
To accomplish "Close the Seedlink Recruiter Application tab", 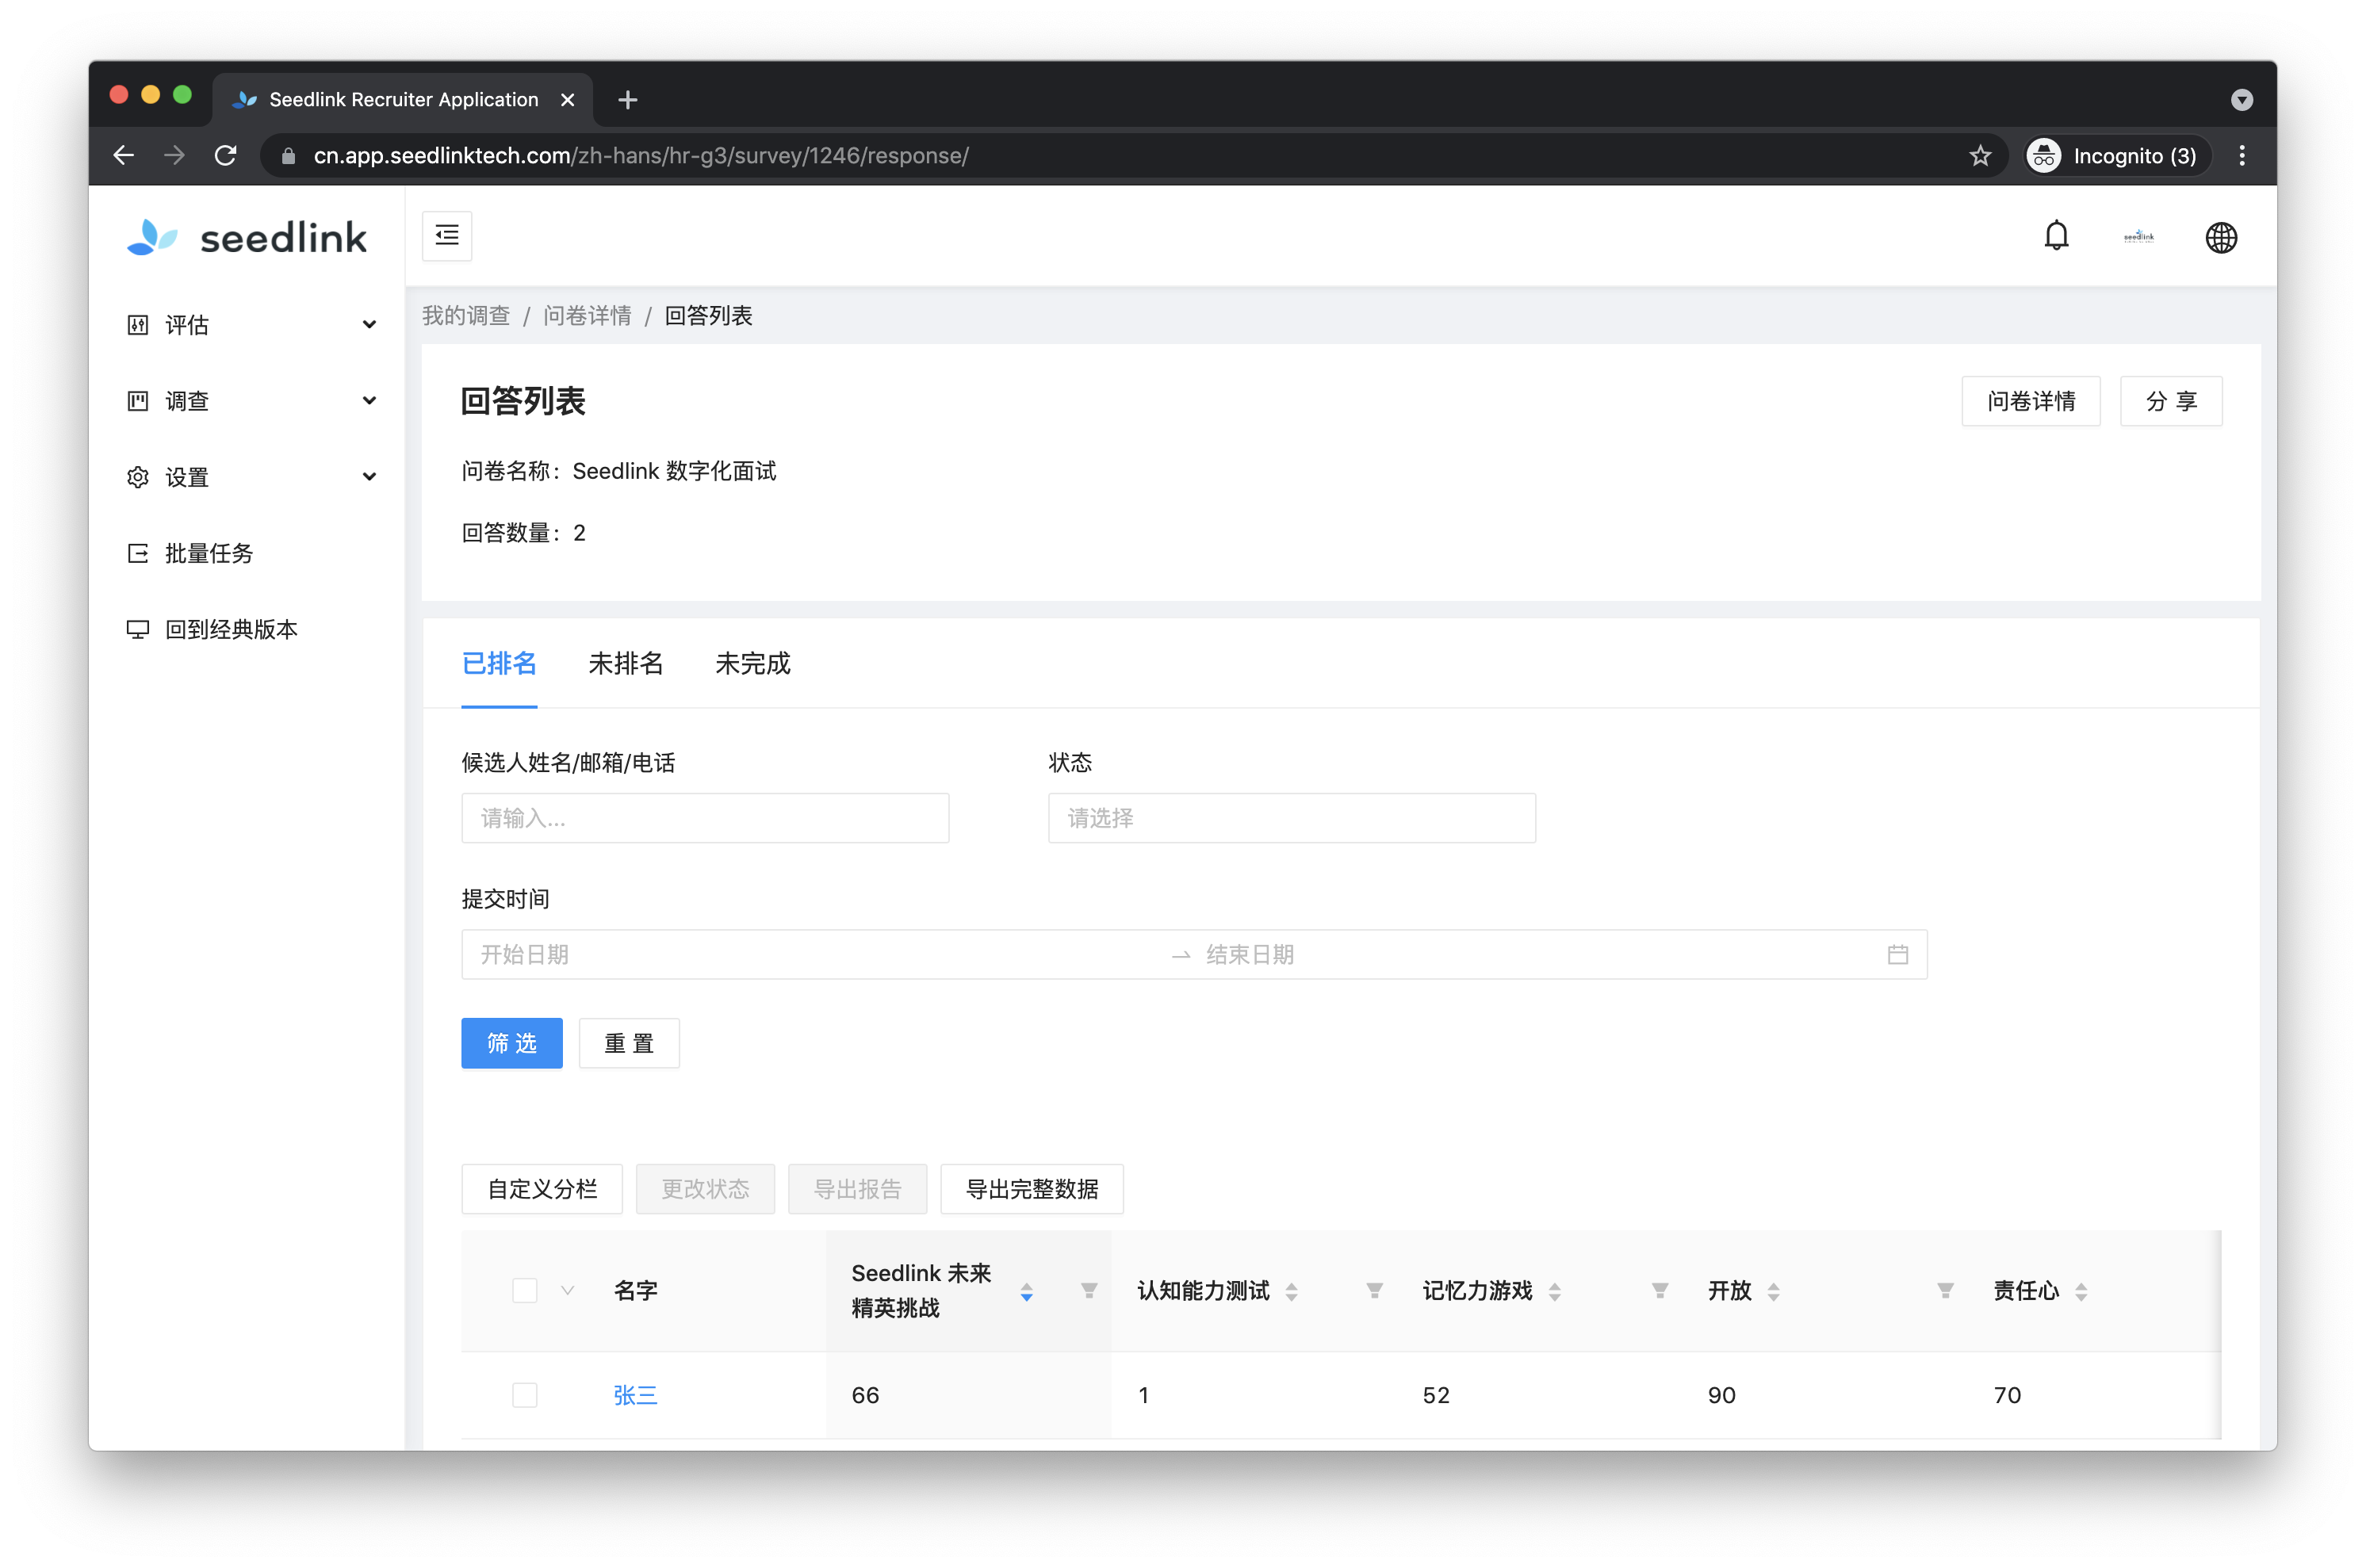I will (567, 99).
